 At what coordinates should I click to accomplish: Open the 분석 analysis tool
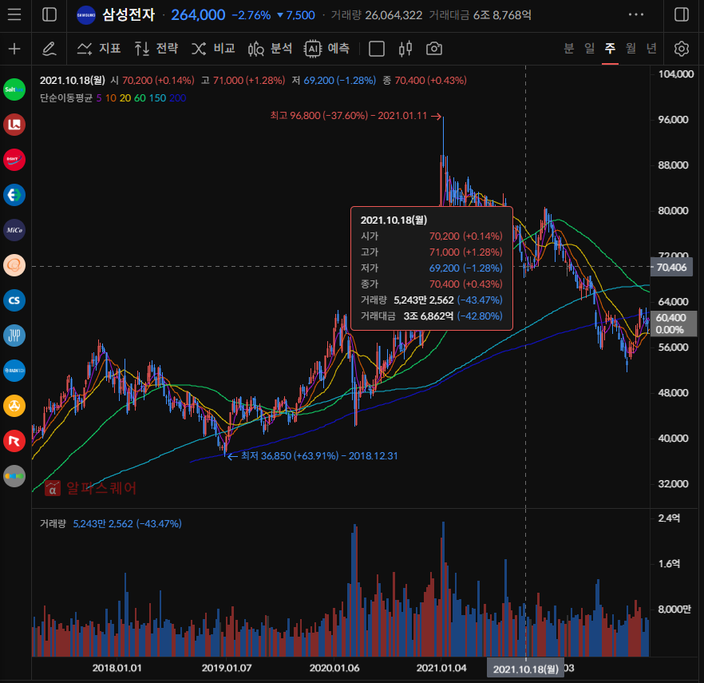[270, 48]
